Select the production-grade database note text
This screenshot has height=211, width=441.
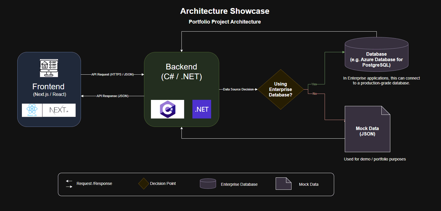click(381, 81)
